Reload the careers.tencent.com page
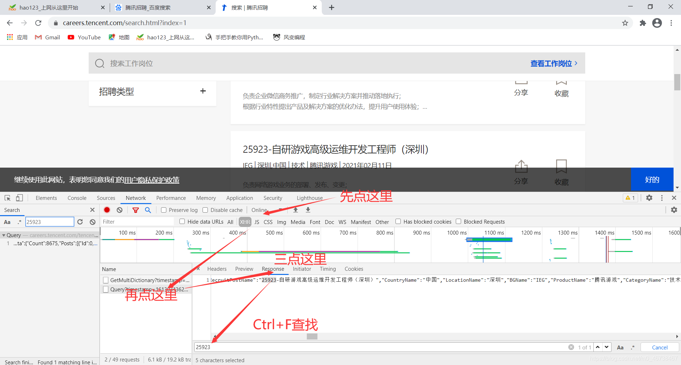This screenshot has width=681, height=365. (x=38, y=23)
